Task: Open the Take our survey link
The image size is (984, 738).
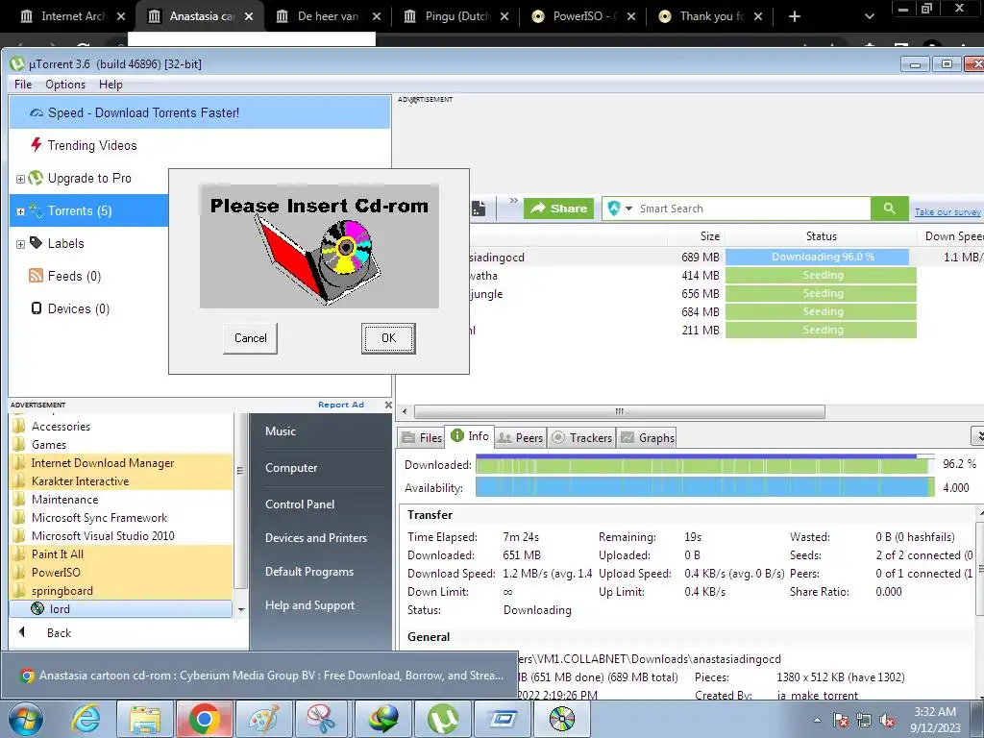Action: [947, 212]
